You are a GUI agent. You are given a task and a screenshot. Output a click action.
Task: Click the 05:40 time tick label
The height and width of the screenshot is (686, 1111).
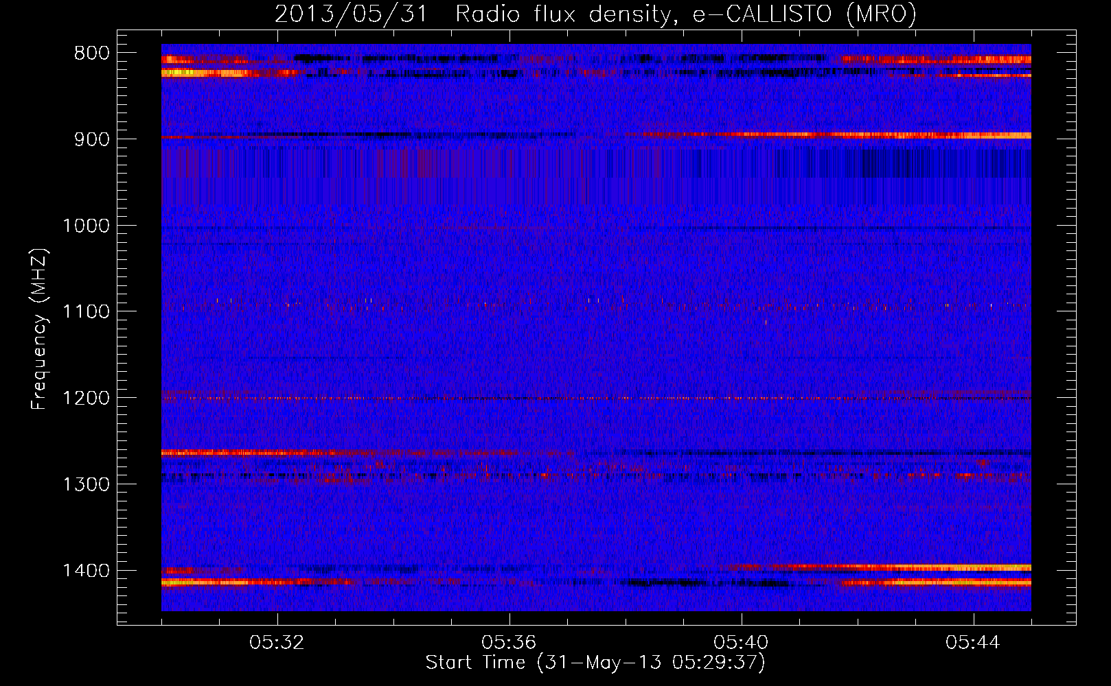tap(741, 643)
